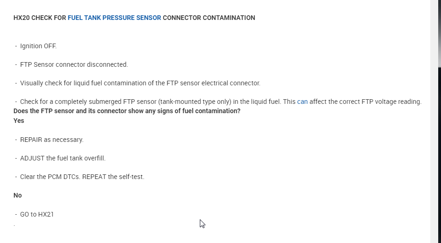Click the bold 'No' answer label
Viewport: 441px width, 243px height.
coord(18,195)
